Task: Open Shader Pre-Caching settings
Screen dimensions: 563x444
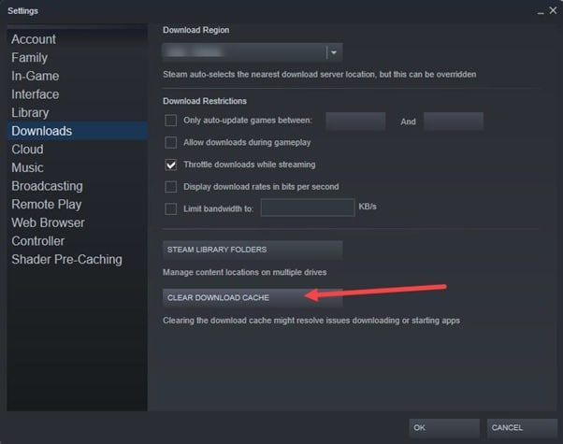Action: (66, 259)
